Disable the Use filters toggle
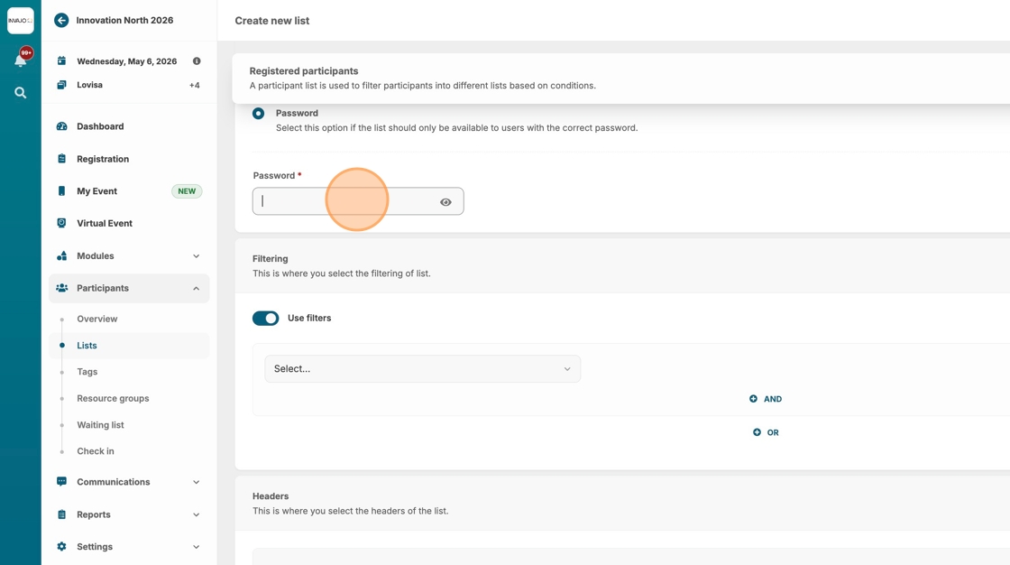The height and width of the screenshot is (565, 1010). pos(266,319)
